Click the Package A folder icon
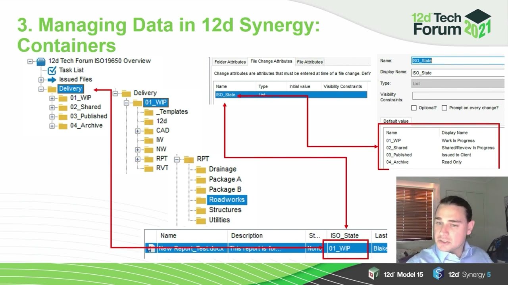 point(202,180)
